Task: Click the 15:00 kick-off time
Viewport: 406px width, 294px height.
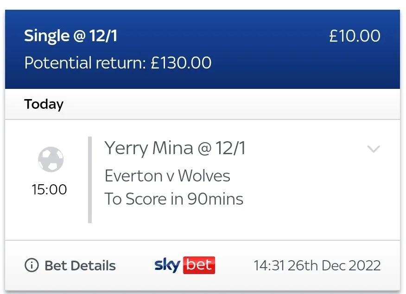Action: coord(49,189)
